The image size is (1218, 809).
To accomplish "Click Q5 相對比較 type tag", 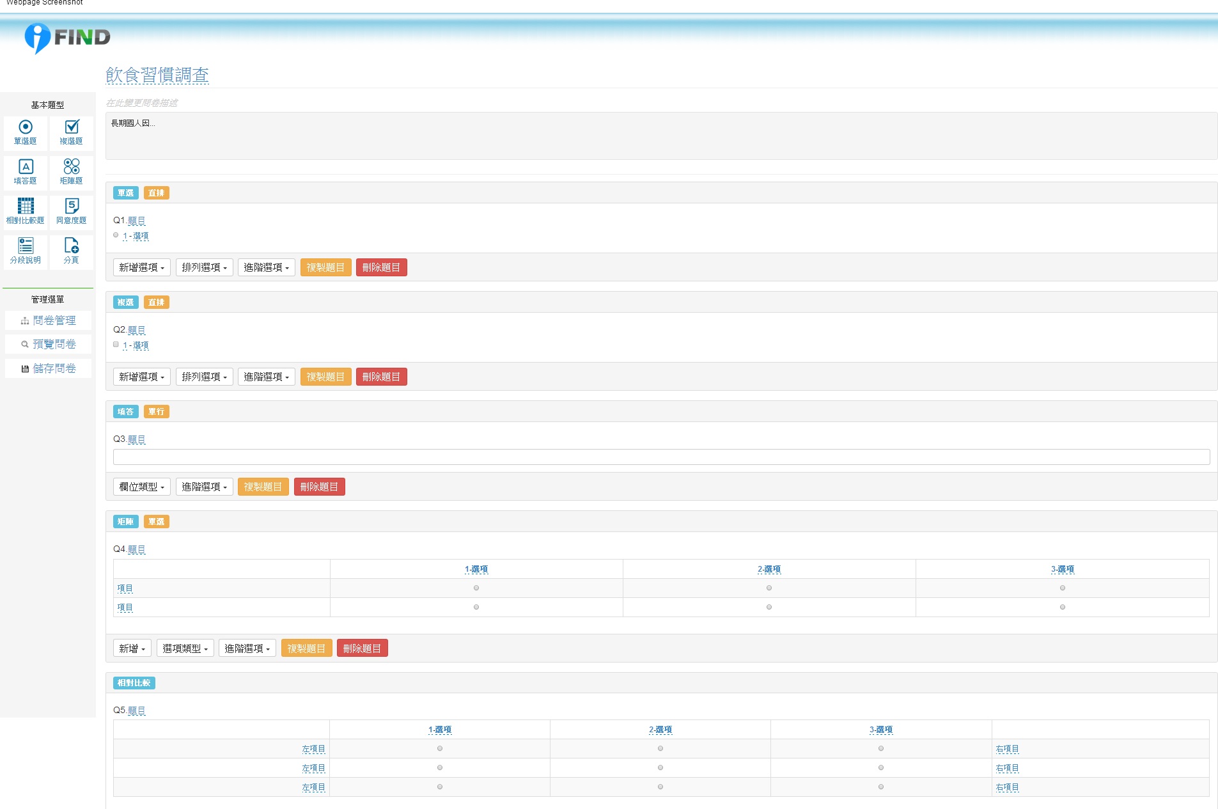I will tap(134, 683).
